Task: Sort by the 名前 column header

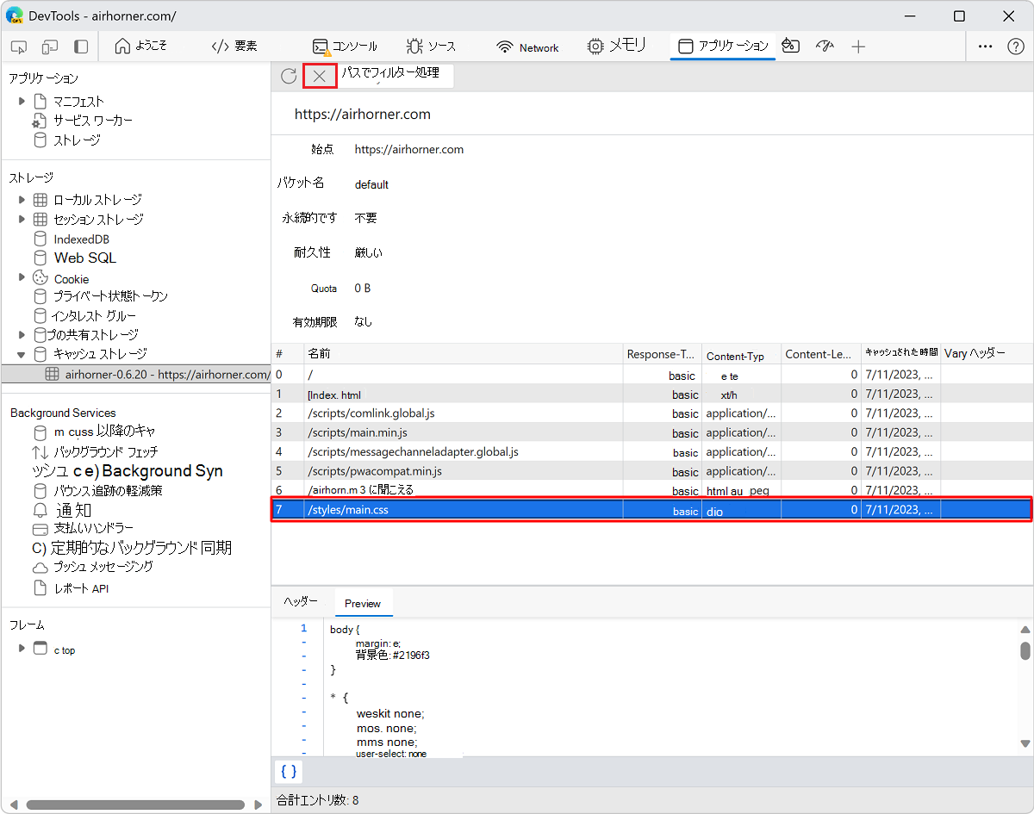Action: [x=463, y=354]
